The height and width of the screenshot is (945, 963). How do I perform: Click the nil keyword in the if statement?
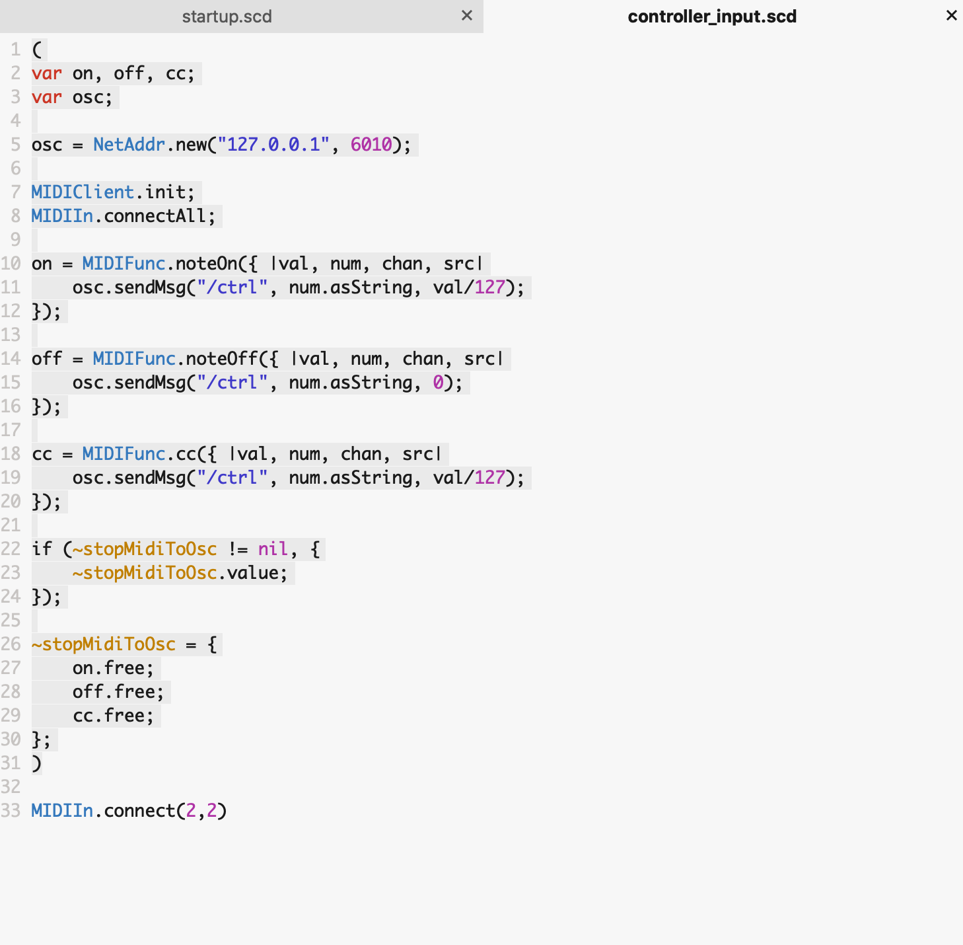(273, 549)
